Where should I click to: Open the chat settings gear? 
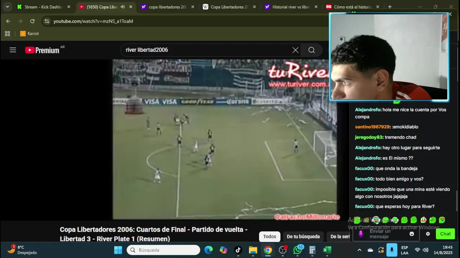(x=428, y=234)
